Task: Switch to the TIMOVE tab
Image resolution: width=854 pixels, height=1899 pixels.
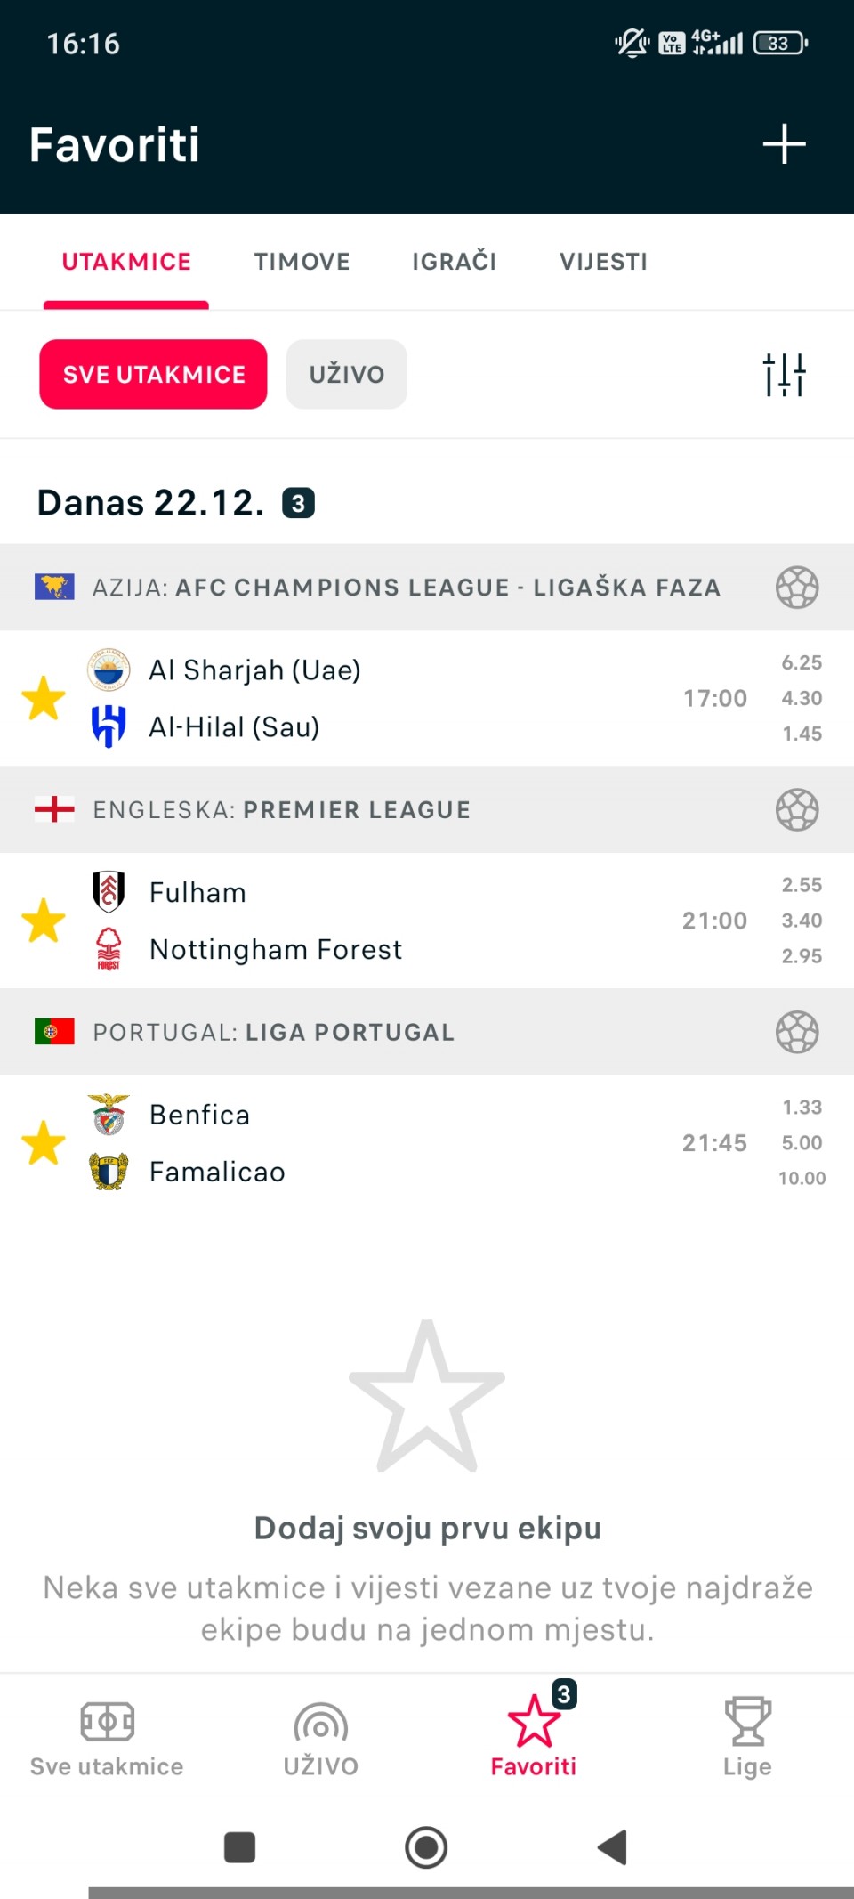Action: (x=302, y=262)
